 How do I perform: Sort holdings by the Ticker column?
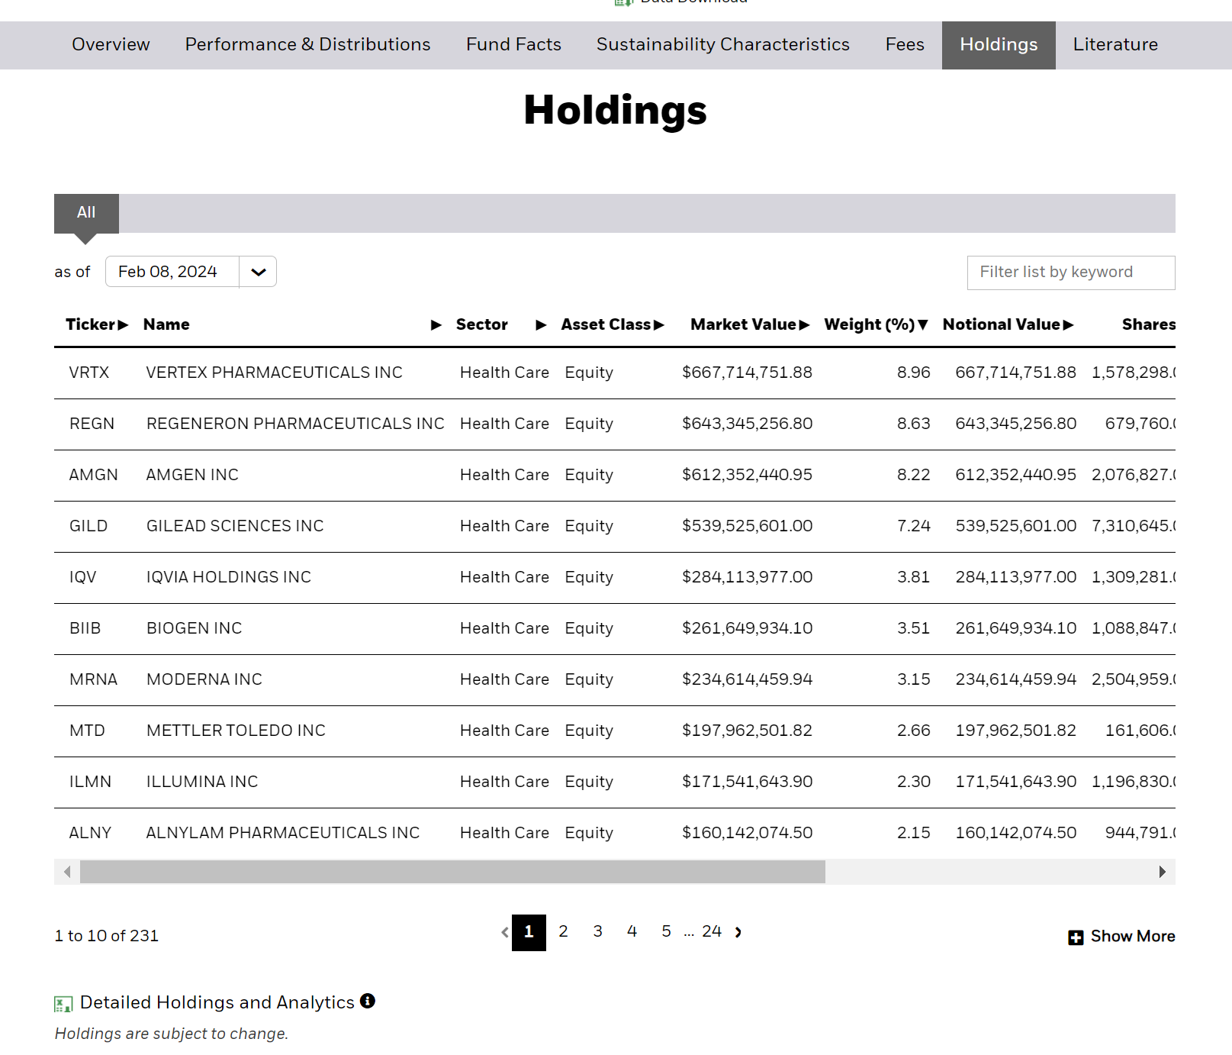124,324
